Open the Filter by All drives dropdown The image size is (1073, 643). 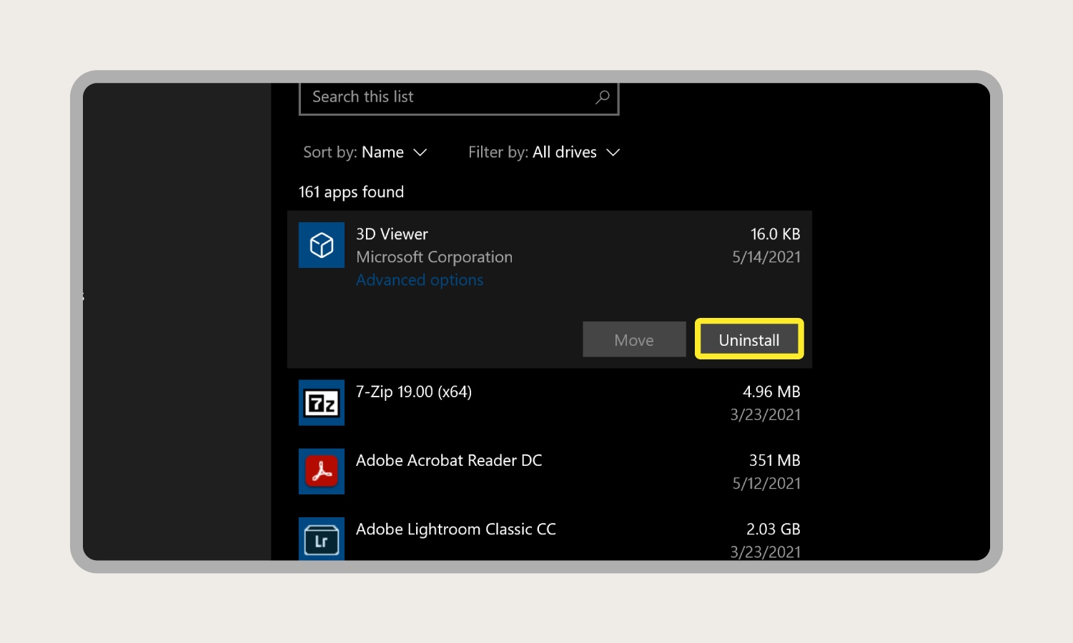pos(544,152)
